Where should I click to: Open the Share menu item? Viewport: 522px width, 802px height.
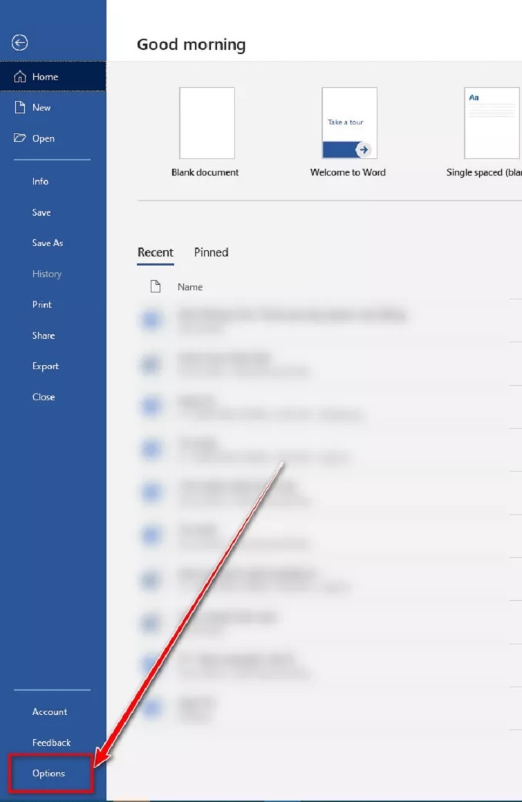[43, 335]
